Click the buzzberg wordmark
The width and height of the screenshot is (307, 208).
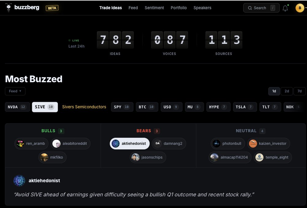pos(27,7)
